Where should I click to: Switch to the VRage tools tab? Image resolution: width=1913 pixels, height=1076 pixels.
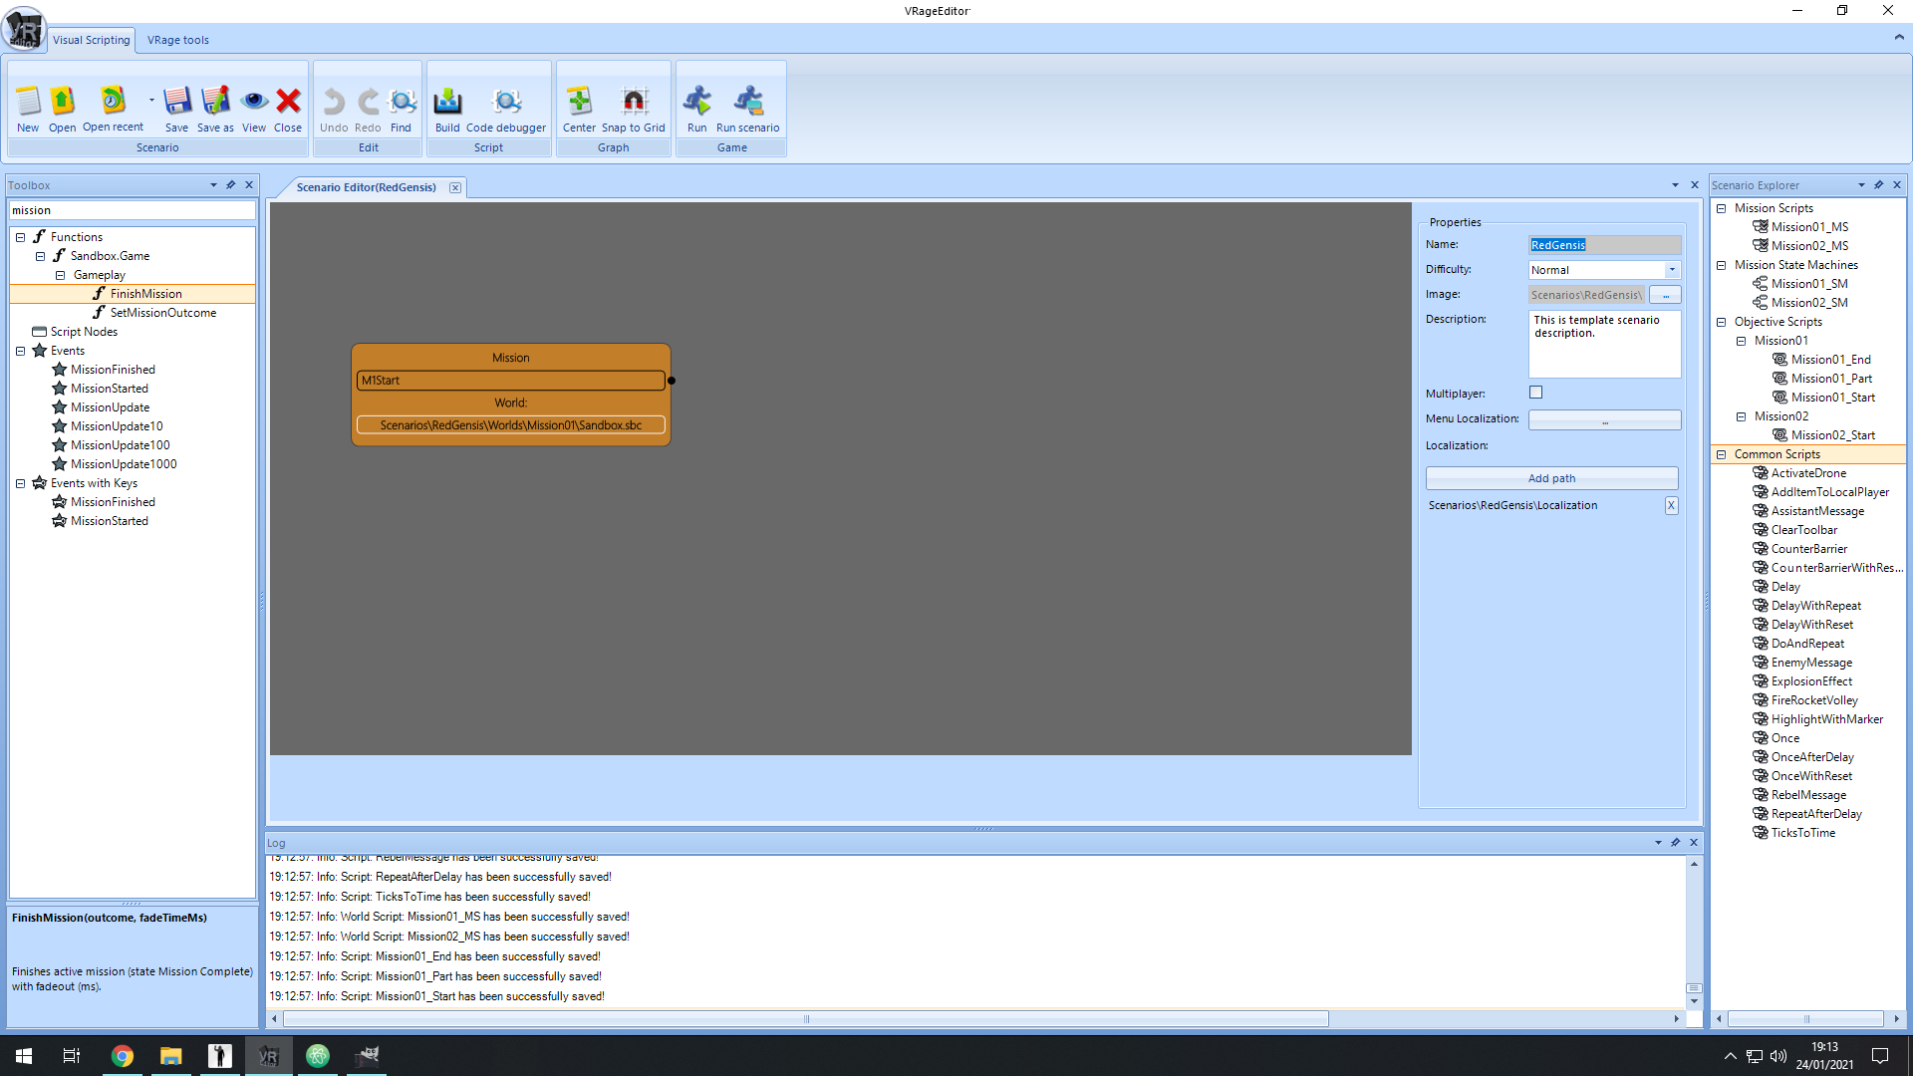point(178,40)
